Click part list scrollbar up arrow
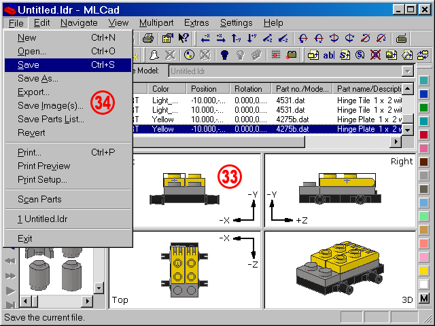 pyautogui.click(x=408, y=89)
